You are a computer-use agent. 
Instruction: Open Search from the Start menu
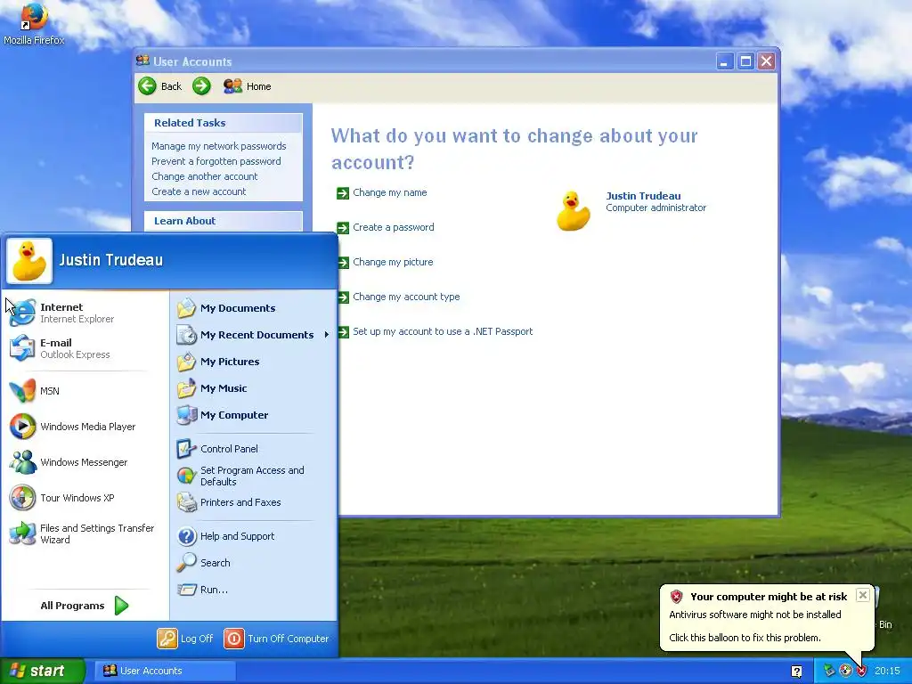click(253, 563)
